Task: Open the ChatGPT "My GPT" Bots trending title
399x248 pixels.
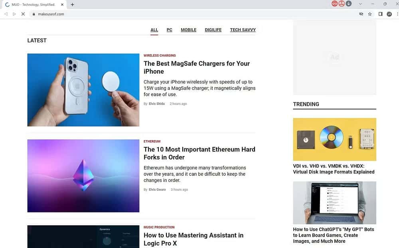Action: 333,235
